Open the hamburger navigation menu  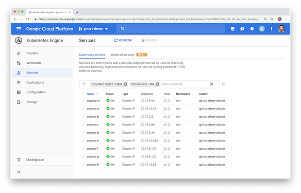[x=18, y=29]
